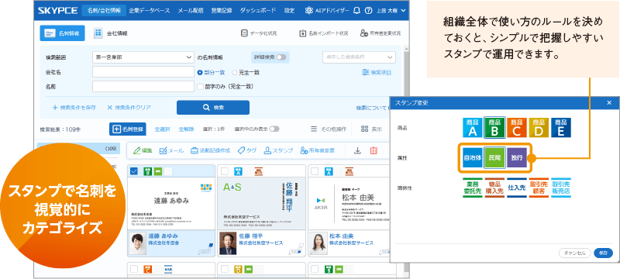Select the 自治体 attribute stamp
The image size is (620, 279).
[473, 157]
